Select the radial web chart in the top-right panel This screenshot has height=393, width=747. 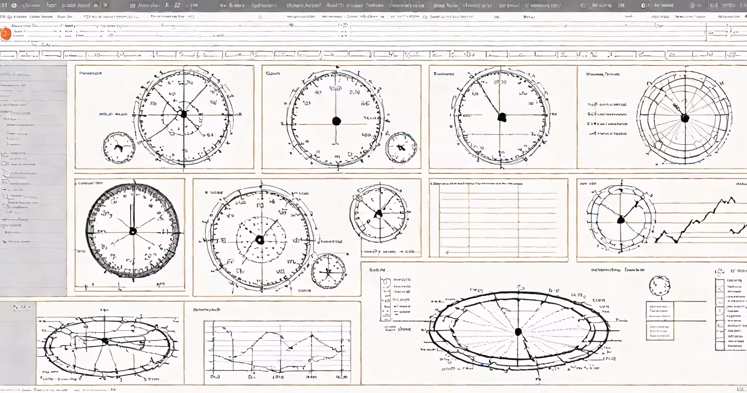click(x=684, y=118)
